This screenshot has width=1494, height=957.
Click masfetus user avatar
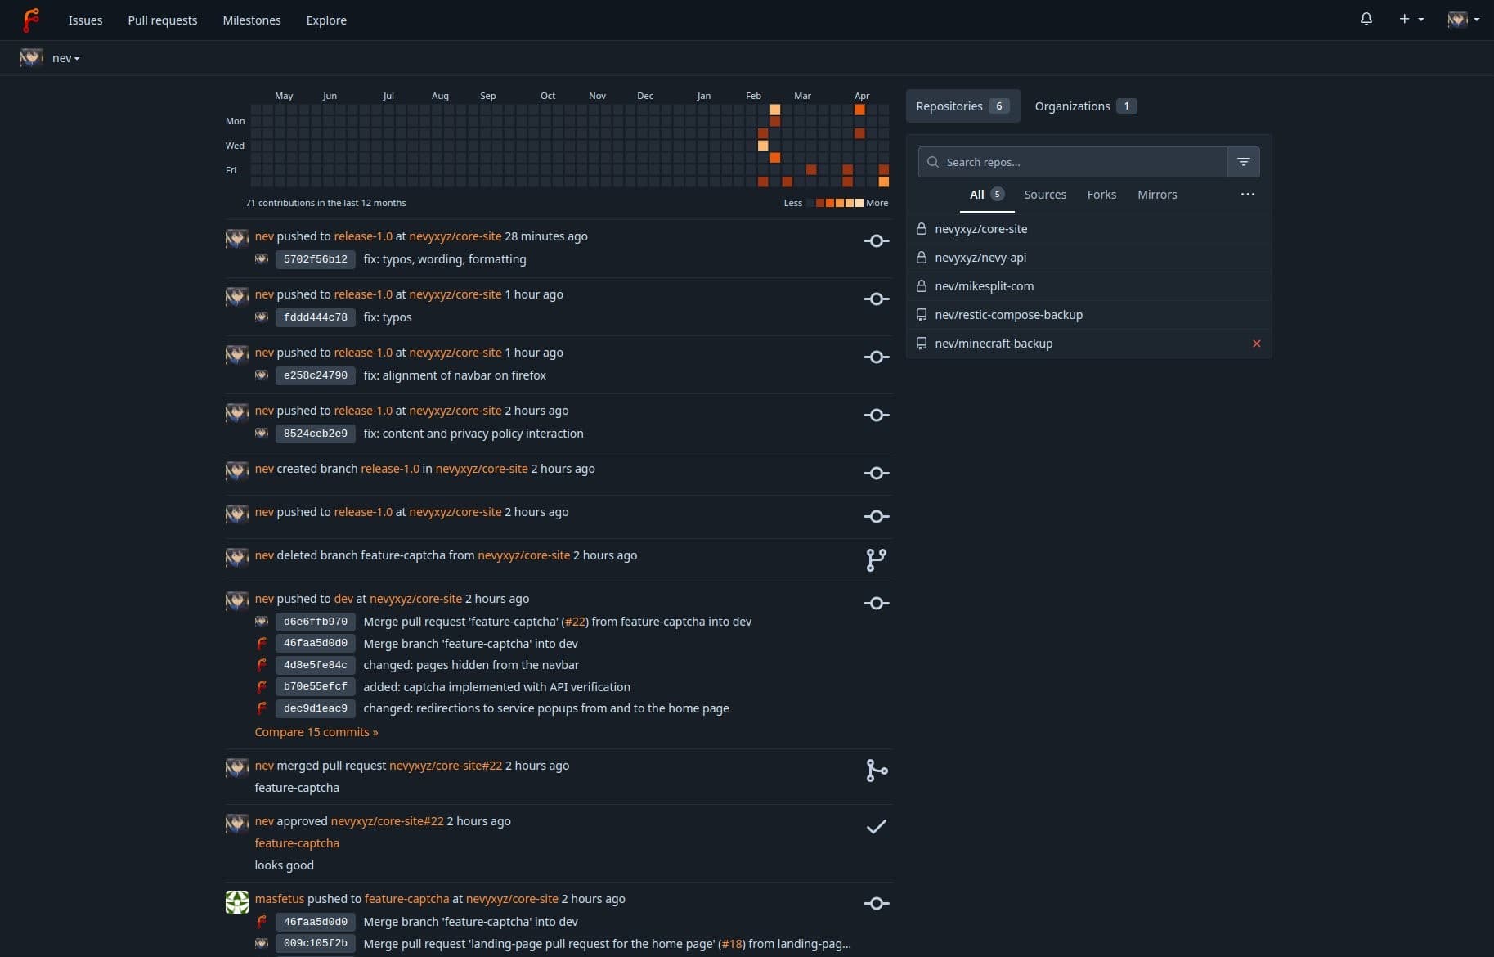(x=237, y=902)
